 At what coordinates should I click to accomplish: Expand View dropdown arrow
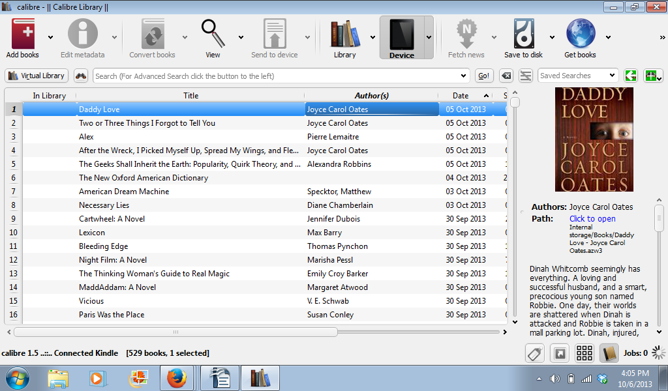(x=241, y=37)
